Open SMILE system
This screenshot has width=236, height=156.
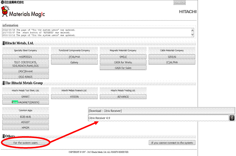123,57
